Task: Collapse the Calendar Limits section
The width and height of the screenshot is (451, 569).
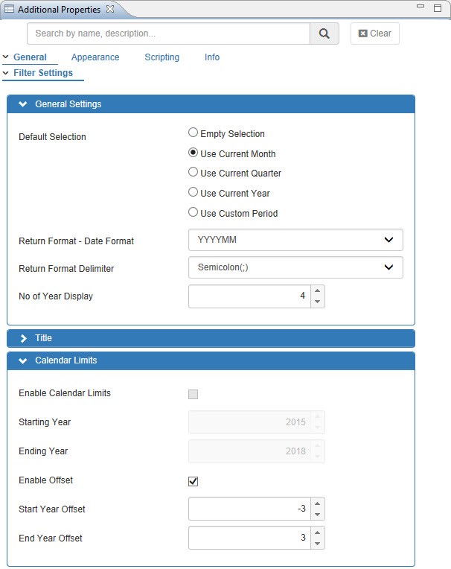Action: pos(23,360)
